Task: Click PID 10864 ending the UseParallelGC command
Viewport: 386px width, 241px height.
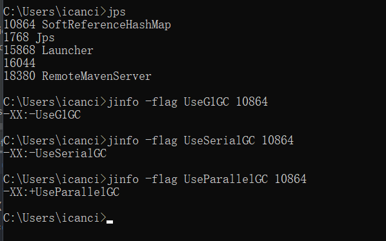Action: [x=290, y=179]
